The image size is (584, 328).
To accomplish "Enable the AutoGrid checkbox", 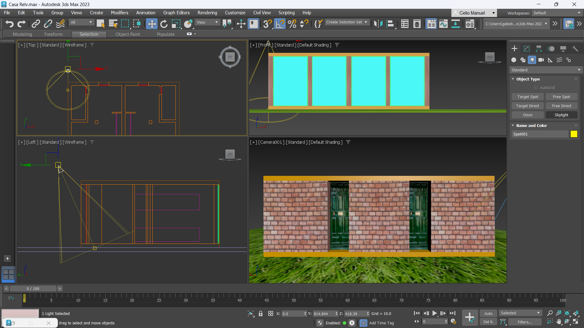I will [x=536, y=88].
